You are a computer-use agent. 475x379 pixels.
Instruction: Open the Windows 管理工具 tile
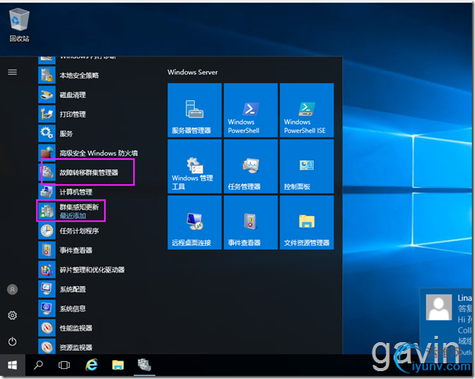click(x=195, y=166)
